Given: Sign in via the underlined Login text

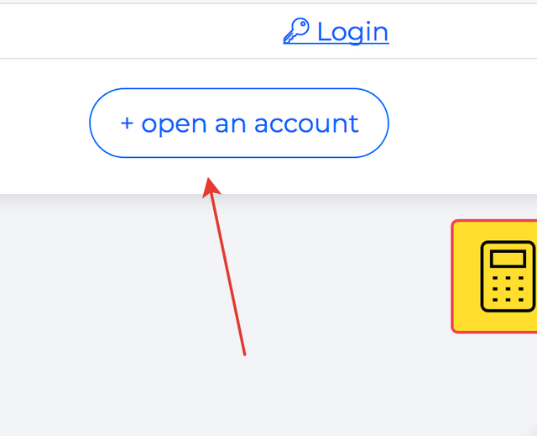Looking at the screenshot, I should (353, 32).
